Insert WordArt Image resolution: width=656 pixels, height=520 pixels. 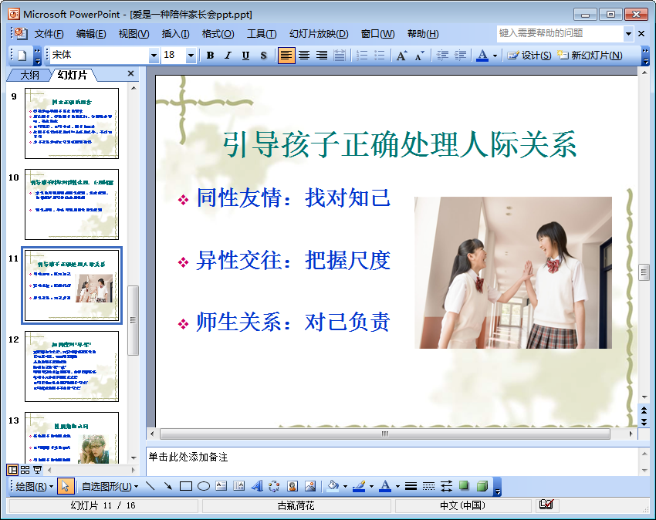(x=257, y=486)
